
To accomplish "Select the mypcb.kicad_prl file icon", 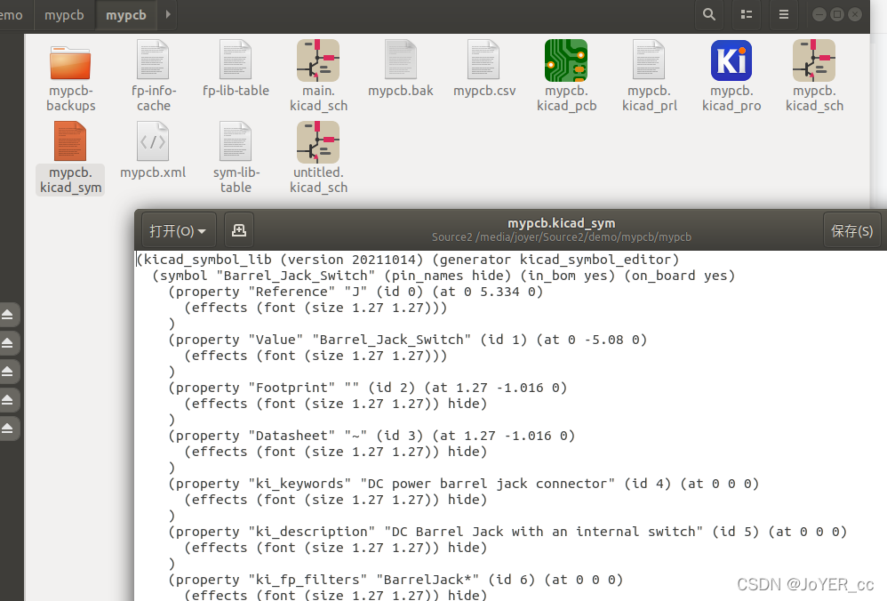I will (x=649, y=60).
